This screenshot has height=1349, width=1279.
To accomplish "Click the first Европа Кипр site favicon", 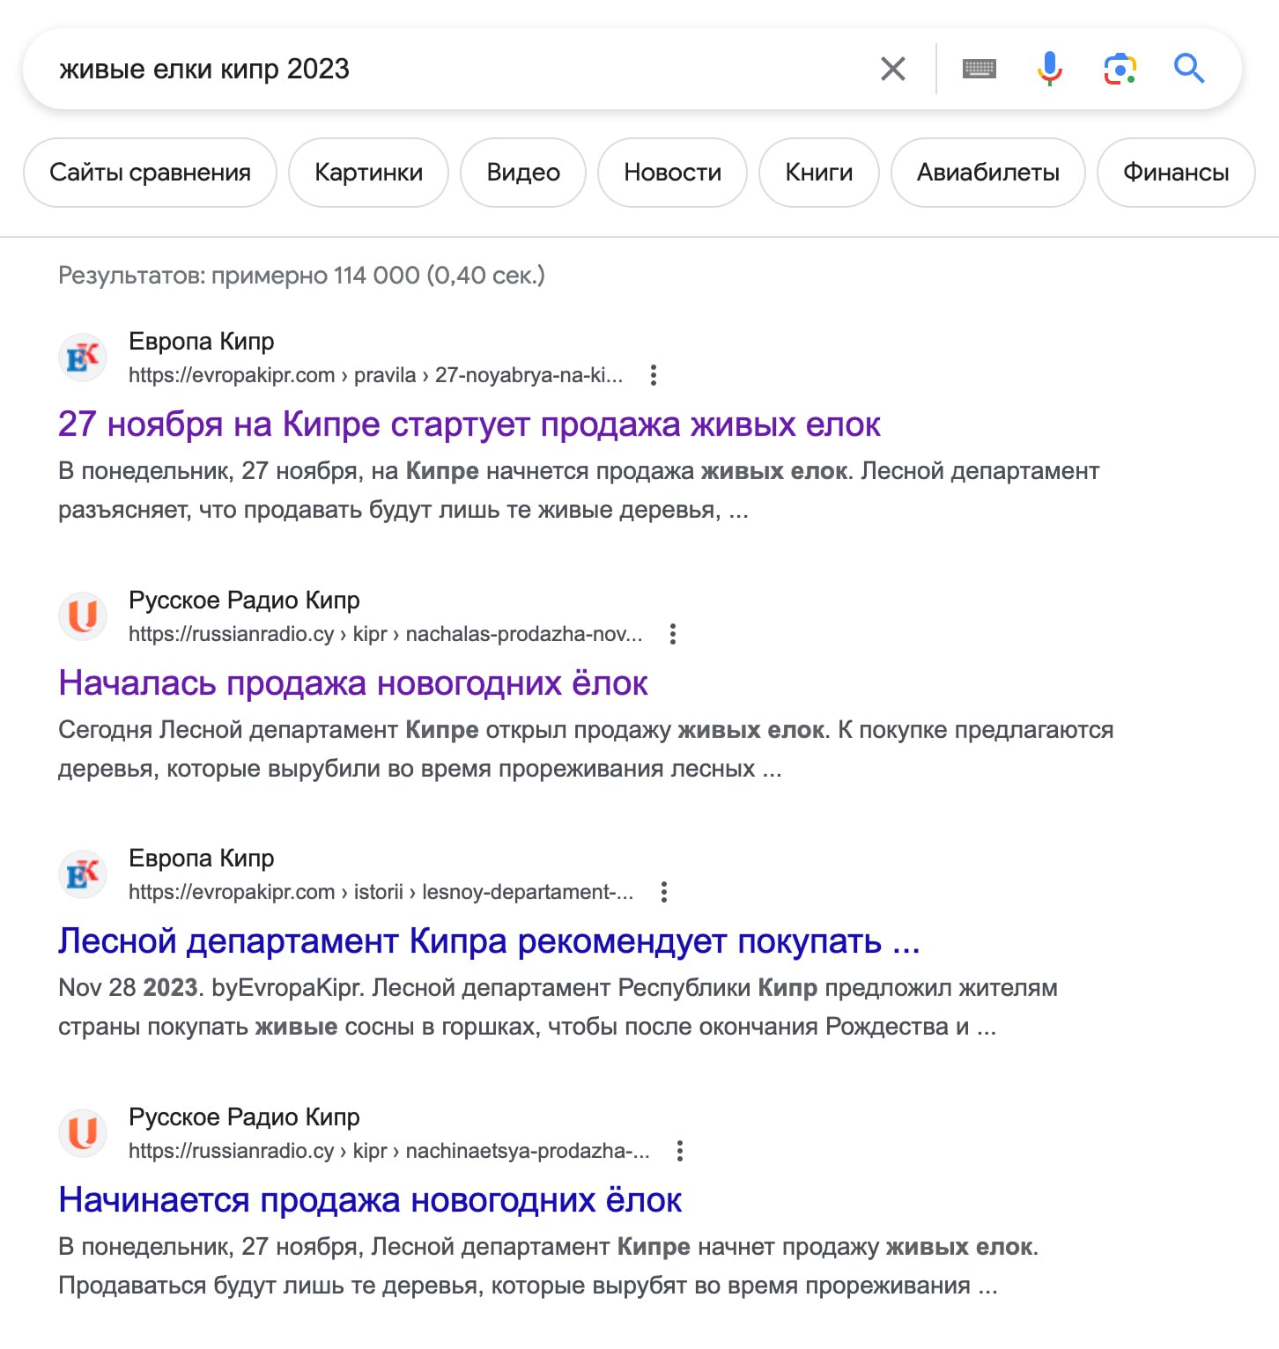I will coord(83,358).
